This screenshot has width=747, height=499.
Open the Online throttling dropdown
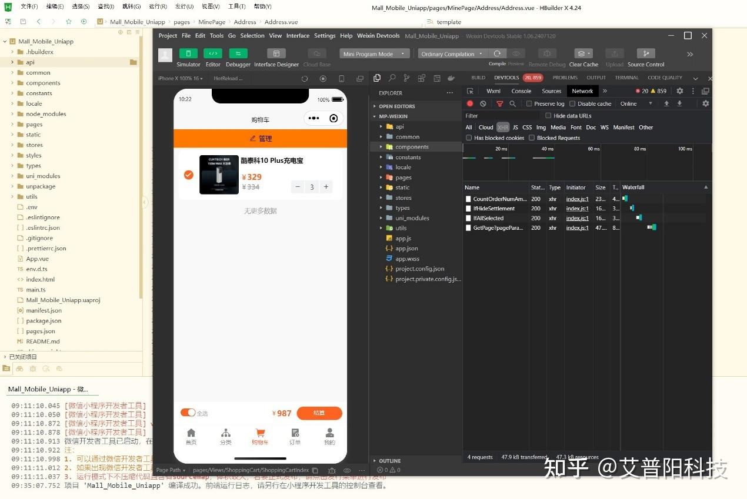(x=636, y=103)
